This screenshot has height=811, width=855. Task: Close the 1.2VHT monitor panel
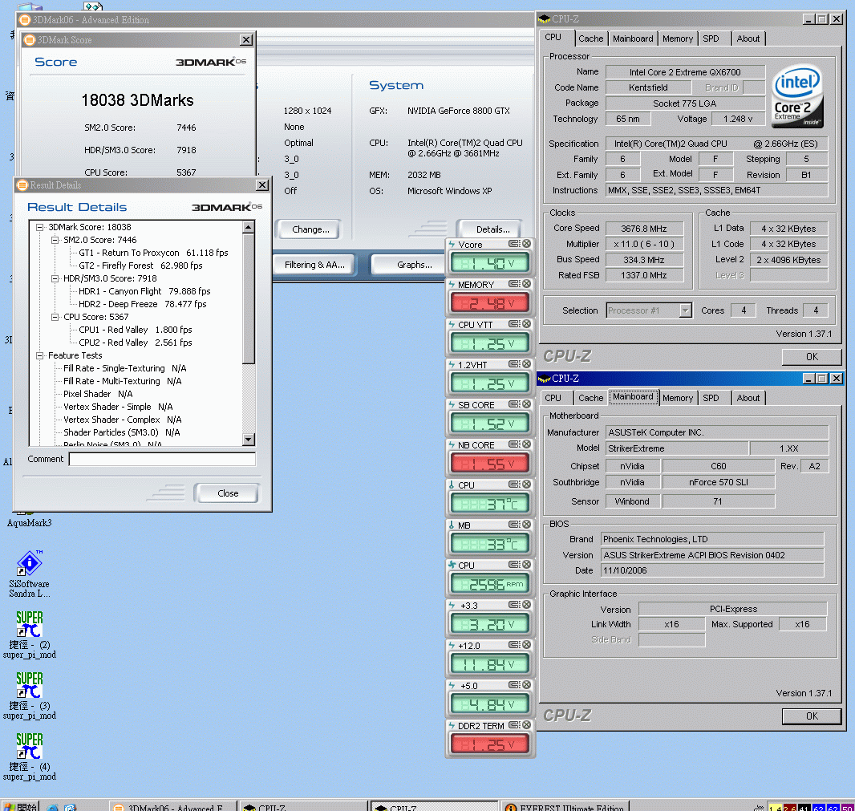(527, 363)
